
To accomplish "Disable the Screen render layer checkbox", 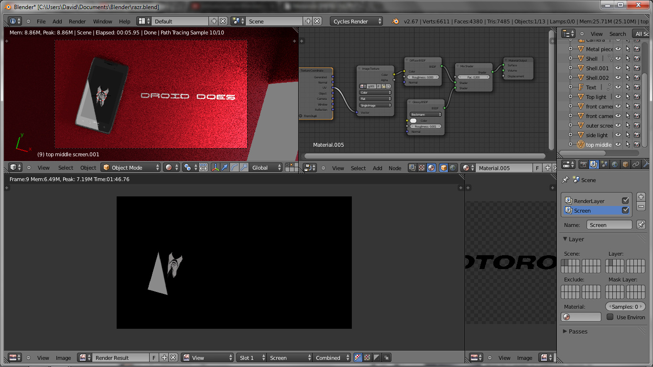I will point(625,210).
